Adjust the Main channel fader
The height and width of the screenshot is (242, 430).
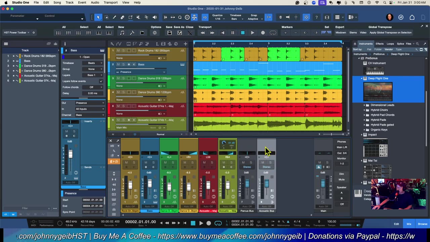pos(323,184)
